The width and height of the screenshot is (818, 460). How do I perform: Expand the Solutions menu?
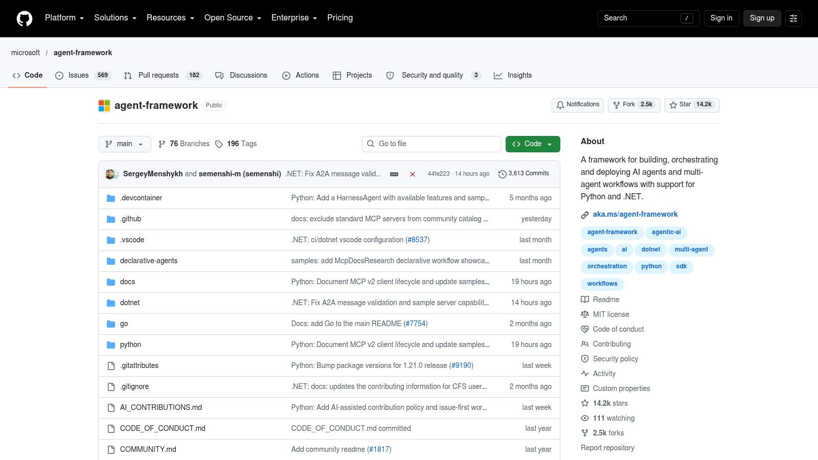(x=115, y=18)
